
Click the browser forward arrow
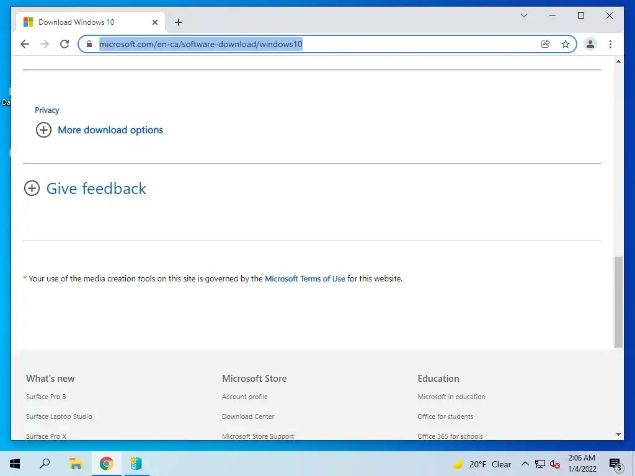click(45, 44)
